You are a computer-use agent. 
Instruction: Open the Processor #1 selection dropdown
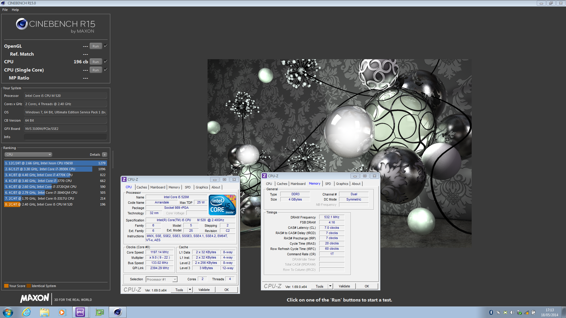[162, 279]
